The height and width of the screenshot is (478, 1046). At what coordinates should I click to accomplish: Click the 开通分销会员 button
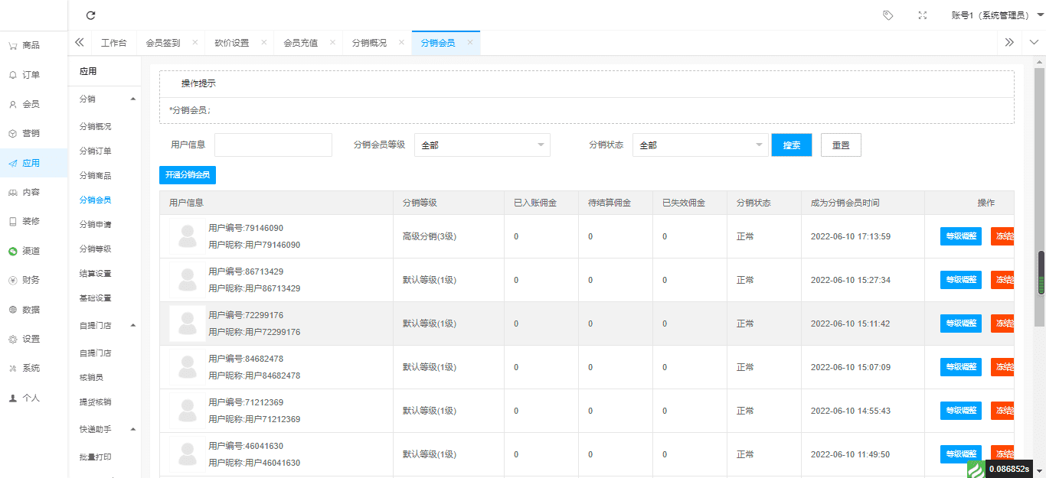pyautogui.click(x=188, y=174)
